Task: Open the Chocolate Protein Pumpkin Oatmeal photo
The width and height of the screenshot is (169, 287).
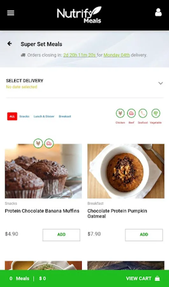Action: pos(126,171)
